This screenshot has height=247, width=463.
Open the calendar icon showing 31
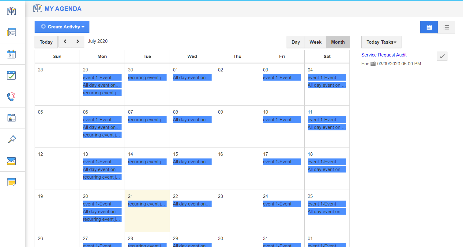(12, 54)
